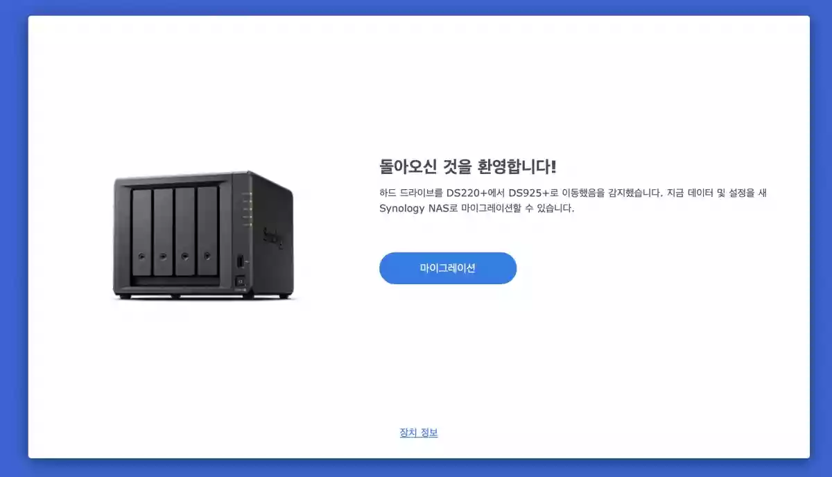Select the second drive bay on NAS image
The height and width of the screenshot is (477, 832).
coord(163,231)
